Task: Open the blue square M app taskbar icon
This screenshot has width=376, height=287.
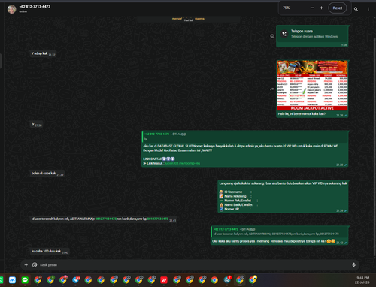Action: [x=12, y=280]
